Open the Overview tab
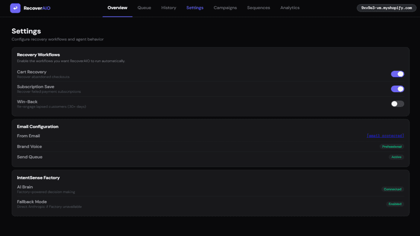Screen dimensions: 420x236 [117, 8]
